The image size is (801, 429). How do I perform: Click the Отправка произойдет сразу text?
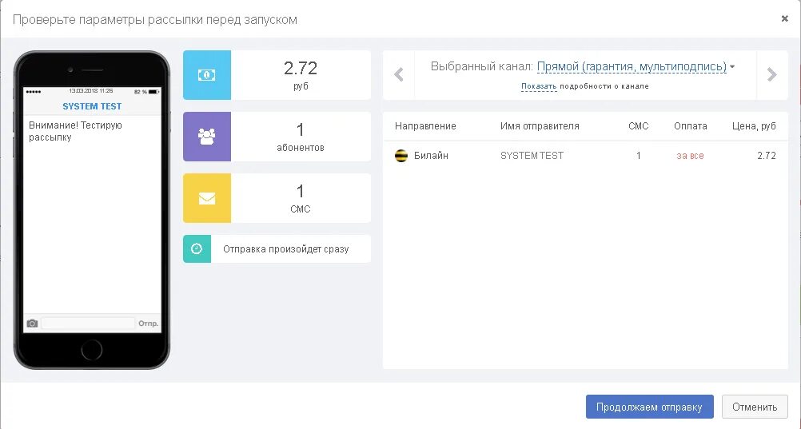pyautogui.click(x=286, y=249)
